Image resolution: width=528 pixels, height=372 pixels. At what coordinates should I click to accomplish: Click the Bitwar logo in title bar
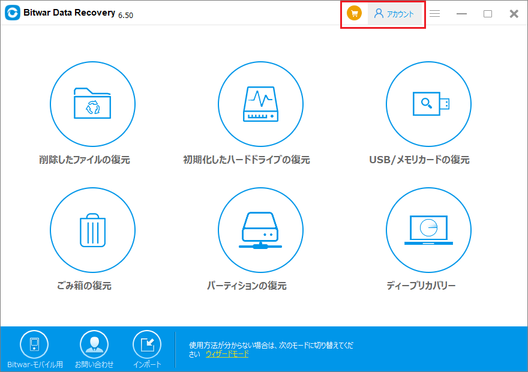click(12, 13)
